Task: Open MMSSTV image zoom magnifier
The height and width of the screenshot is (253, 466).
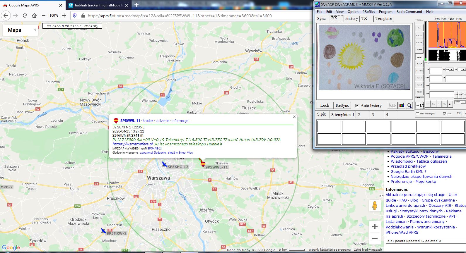Action: pyautogui.click(x=409, y=106)
